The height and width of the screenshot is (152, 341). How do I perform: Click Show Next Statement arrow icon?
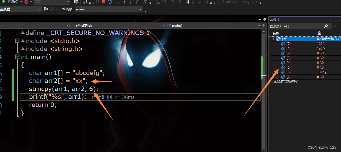[118, 2]
